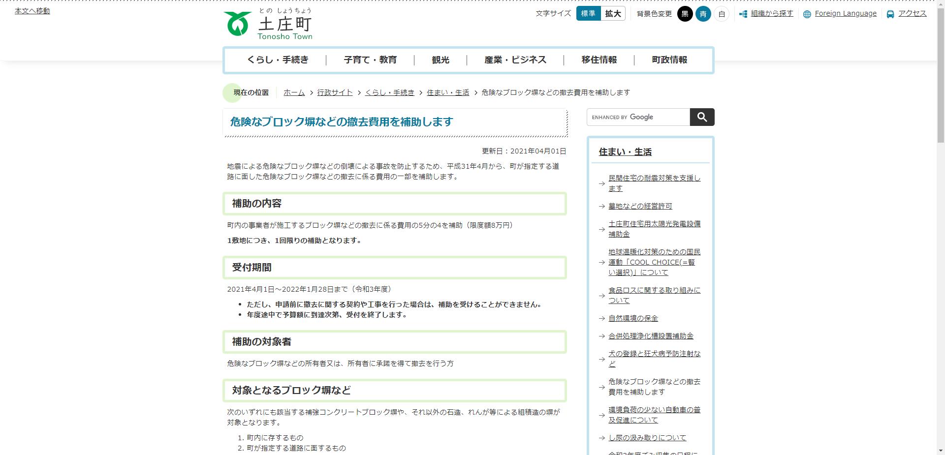Click the arrow icon beside 自然環境の保全
The image size is (945, 455).
[601, 318]
